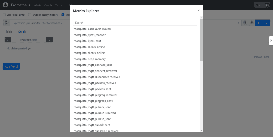Toggle Enable query history checkbox
This screenshot has width=273, height=137.
click(30, 15)
